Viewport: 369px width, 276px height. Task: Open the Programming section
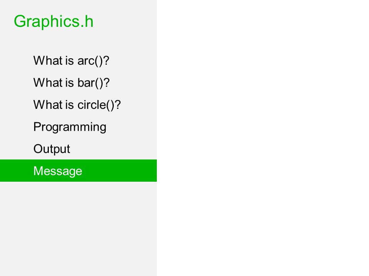[x=70, y=127]
